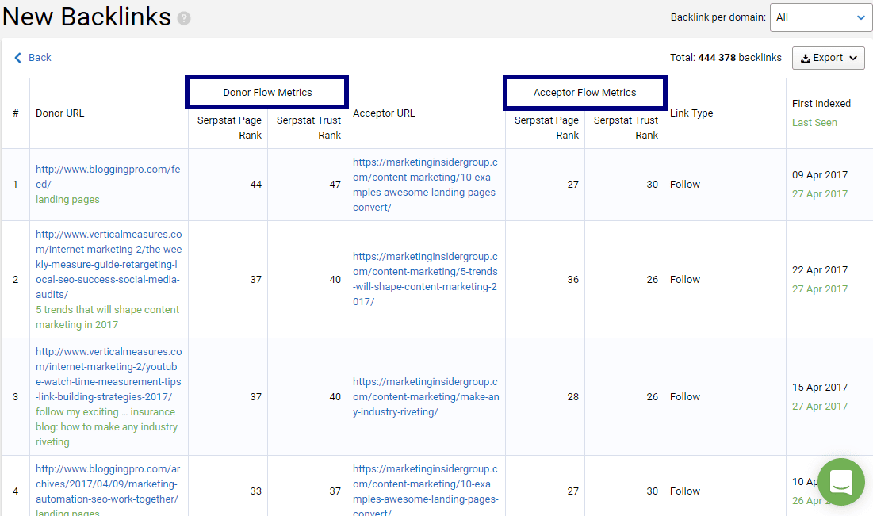
Task: Click Acceptor Flow Metrics column header
Action: [584, 93]
